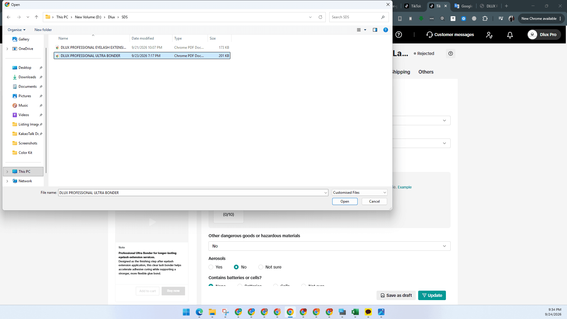Select DLUX PROFESSIONAL EYELASH EXTENSI... file
The width and height of the screenshot is (567, 319).
coord(142,48)
